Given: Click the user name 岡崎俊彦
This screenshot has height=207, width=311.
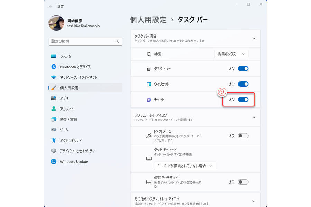Looking at the screenshot, I should pos(75,21).
